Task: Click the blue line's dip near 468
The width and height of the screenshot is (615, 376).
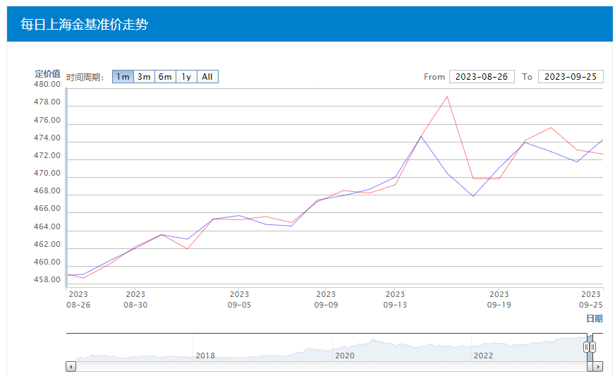Action: pos(473,195)
